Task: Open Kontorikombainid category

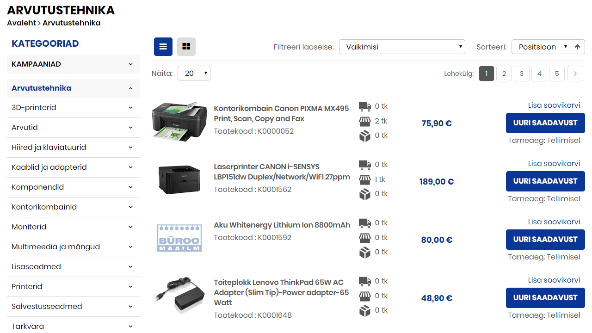Action: pos(44,207)
